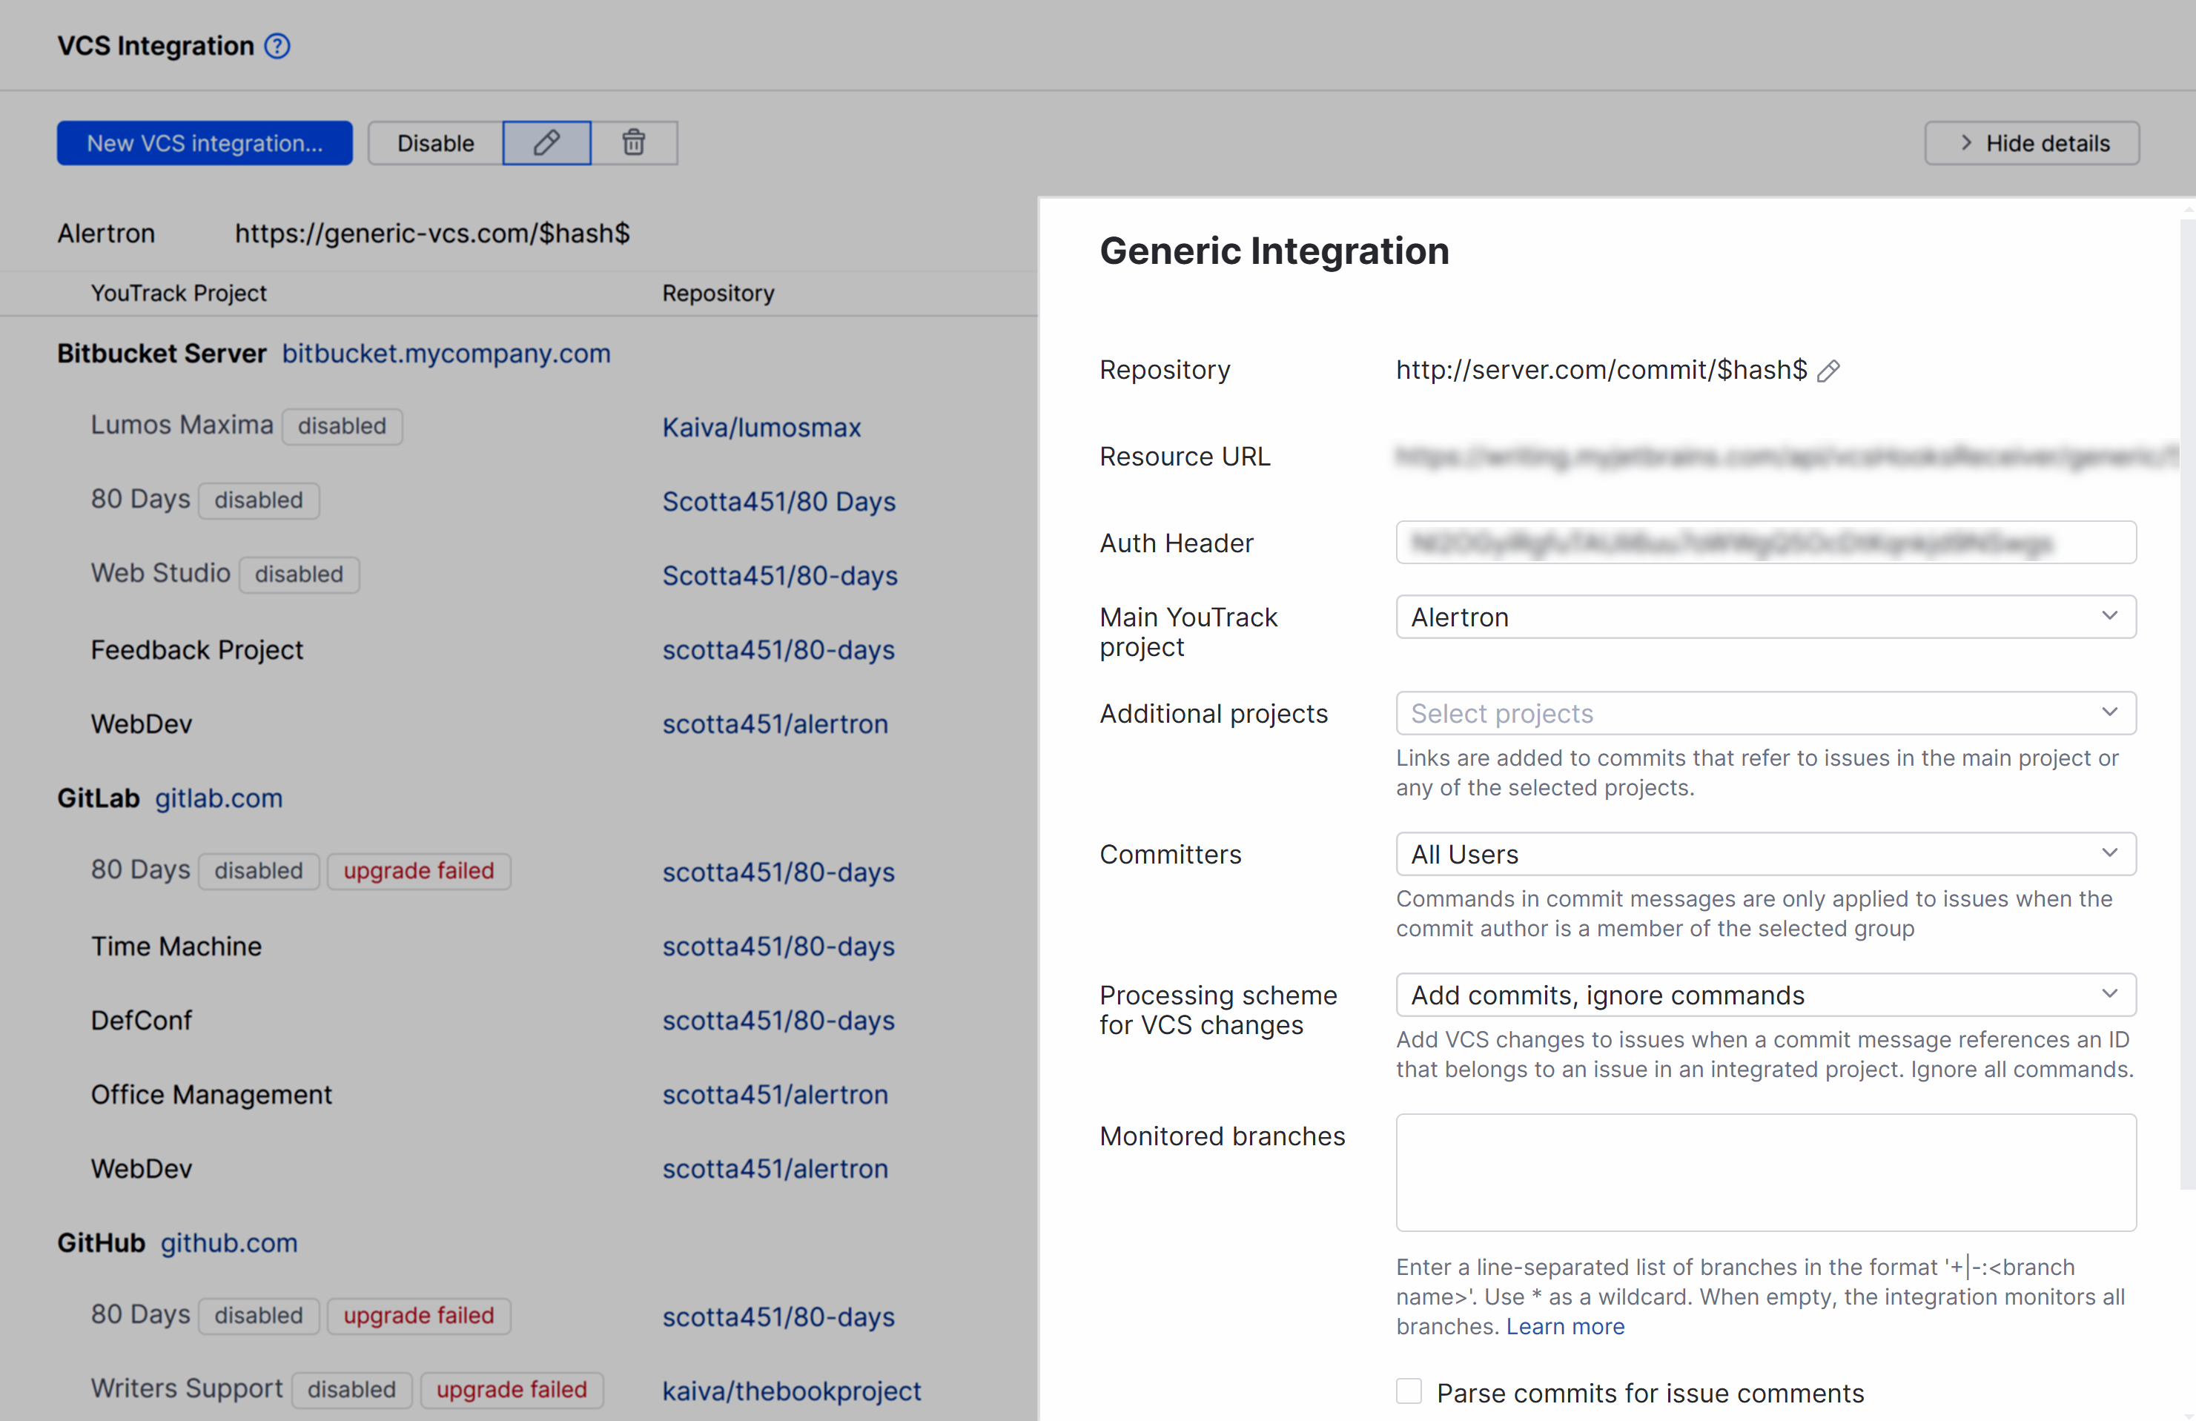
Task: Open Processing scheme for VCS changes dropdown
Action: point(1765,995)
